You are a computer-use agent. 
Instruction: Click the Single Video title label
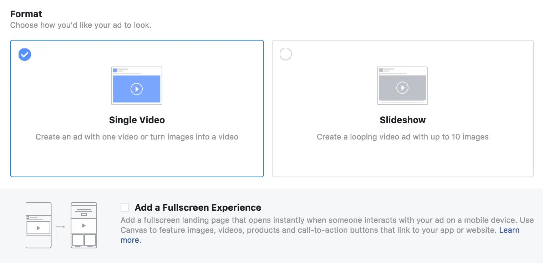[x=137, y=120]
